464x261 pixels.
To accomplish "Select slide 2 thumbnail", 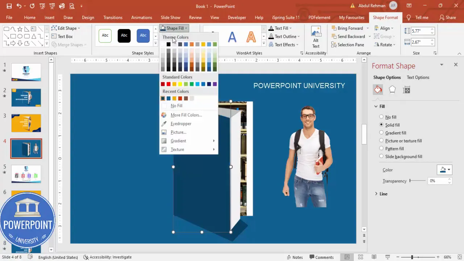I will point(26,98).
